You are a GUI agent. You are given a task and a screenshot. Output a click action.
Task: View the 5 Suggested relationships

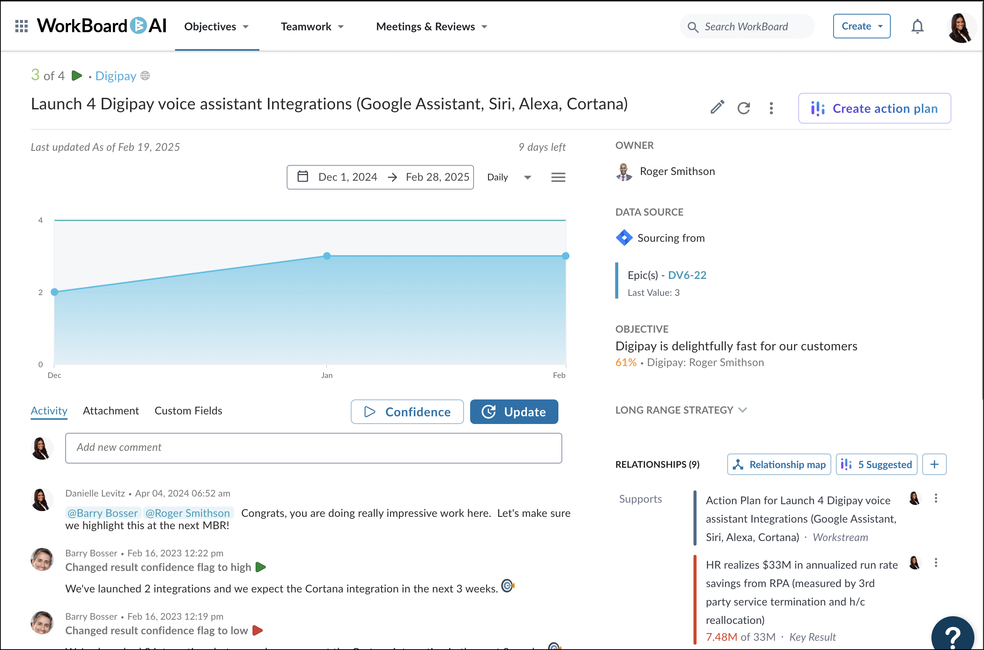[x=876, y=464]
